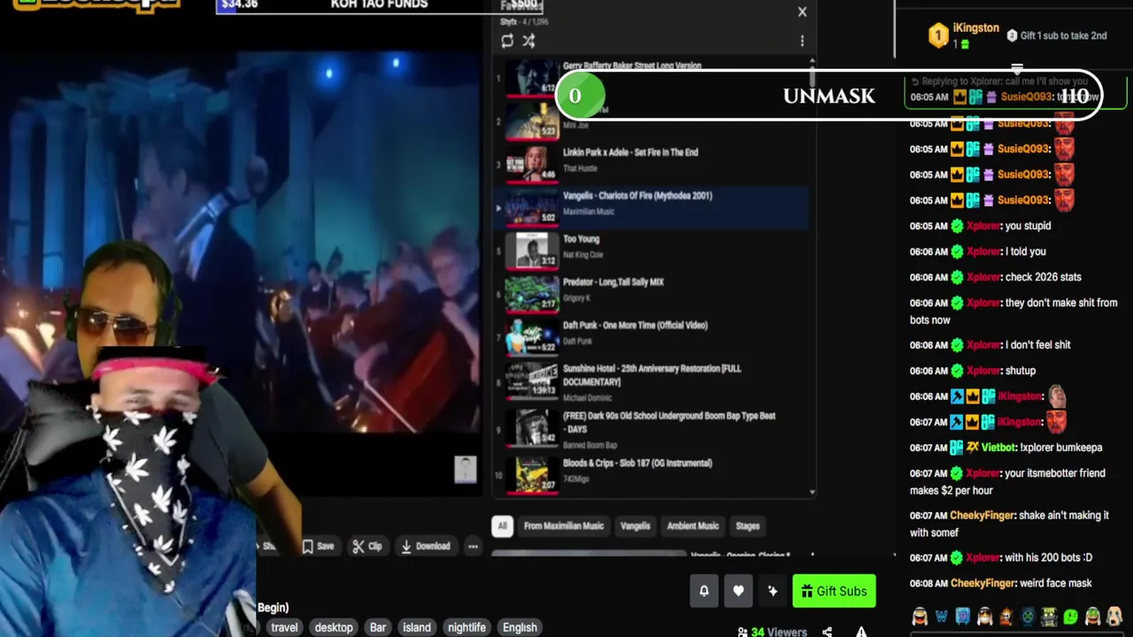Select the travel tag

tap(284, 627)
